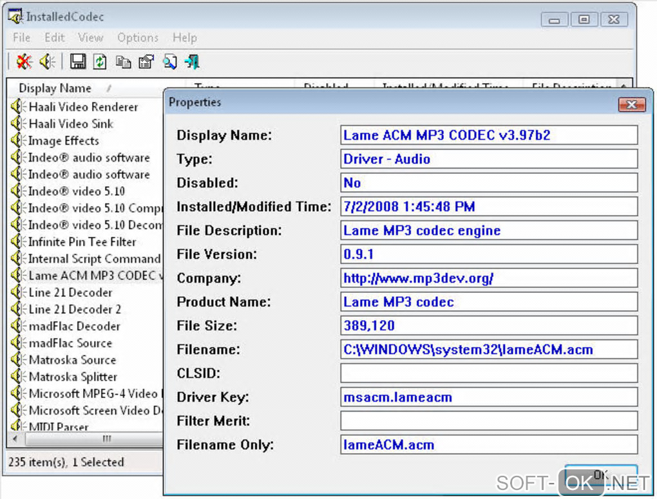Minimize the InstalledCodec window
The width and height of the screenshot is (657, 499).
tap(555, 20)
